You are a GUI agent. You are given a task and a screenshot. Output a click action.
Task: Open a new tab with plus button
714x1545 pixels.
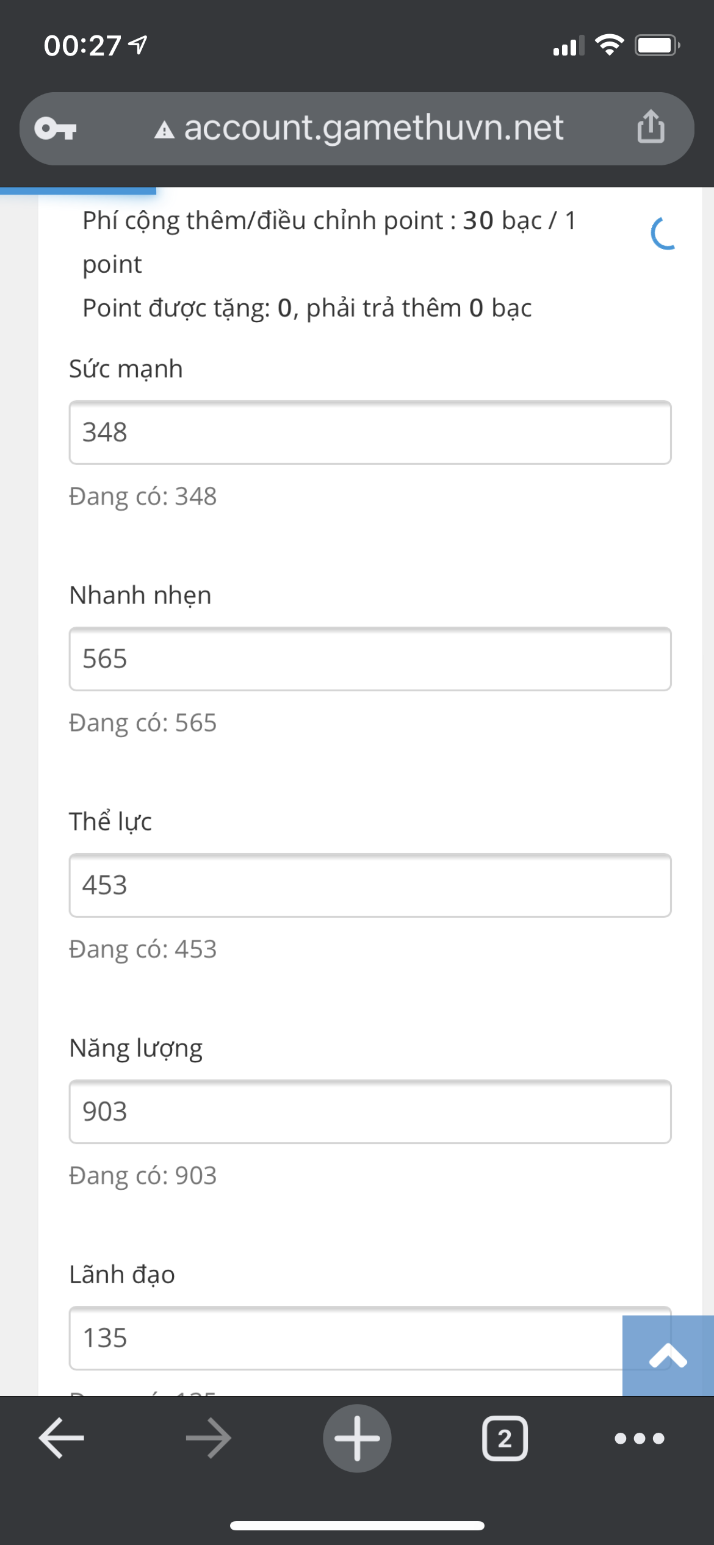click(x=357, y=1438)
